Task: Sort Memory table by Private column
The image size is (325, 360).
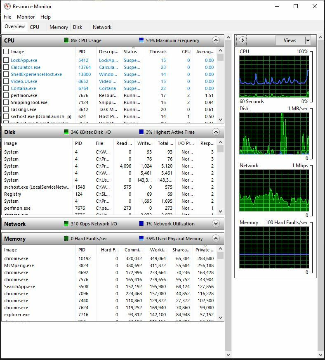Action: [205, 250]
